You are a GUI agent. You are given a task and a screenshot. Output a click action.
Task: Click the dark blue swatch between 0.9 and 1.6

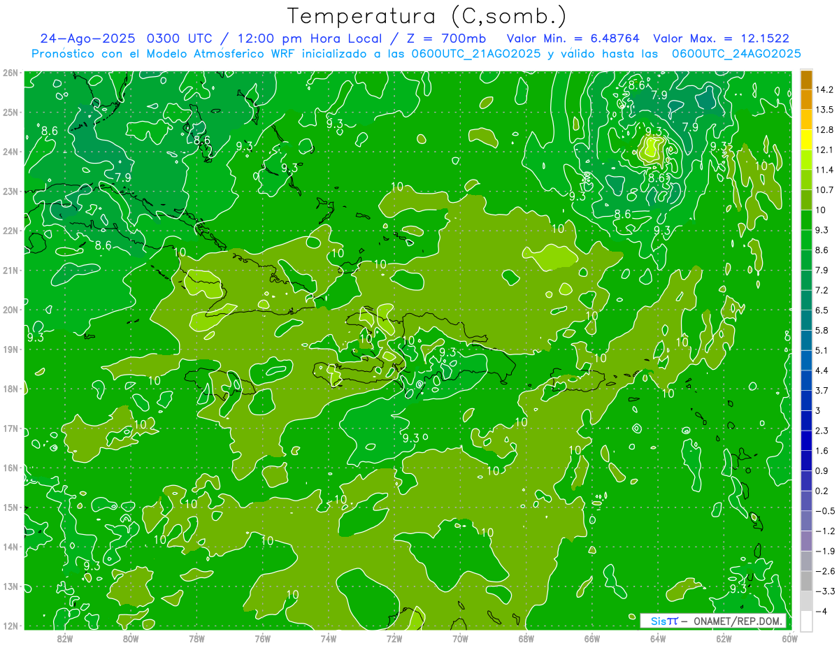pos(806,461)
